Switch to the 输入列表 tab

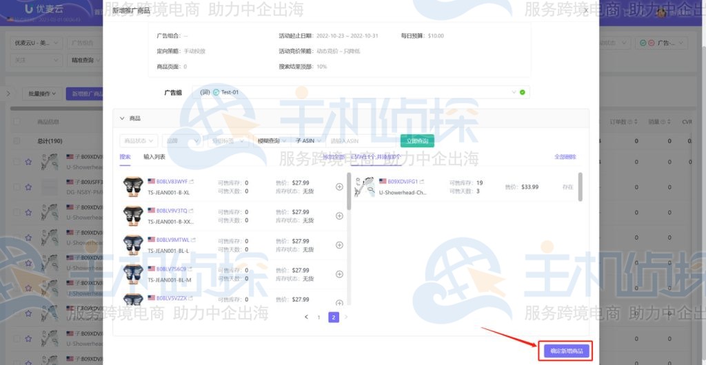click(x=154, y=157)
